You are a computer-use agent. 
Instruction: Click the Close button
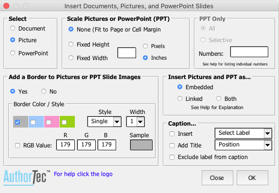[217, 178]
